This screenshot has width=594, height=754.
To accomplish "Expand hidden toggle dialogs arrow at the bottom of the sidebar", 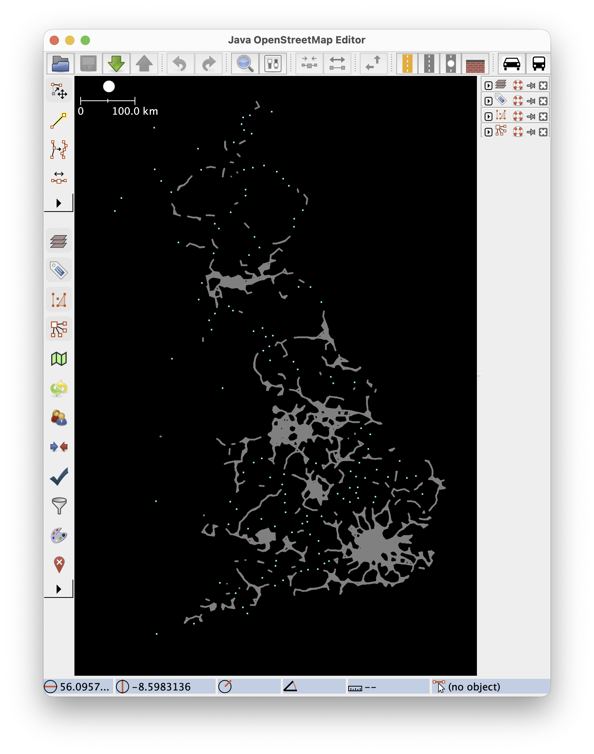I will point(59,589).
